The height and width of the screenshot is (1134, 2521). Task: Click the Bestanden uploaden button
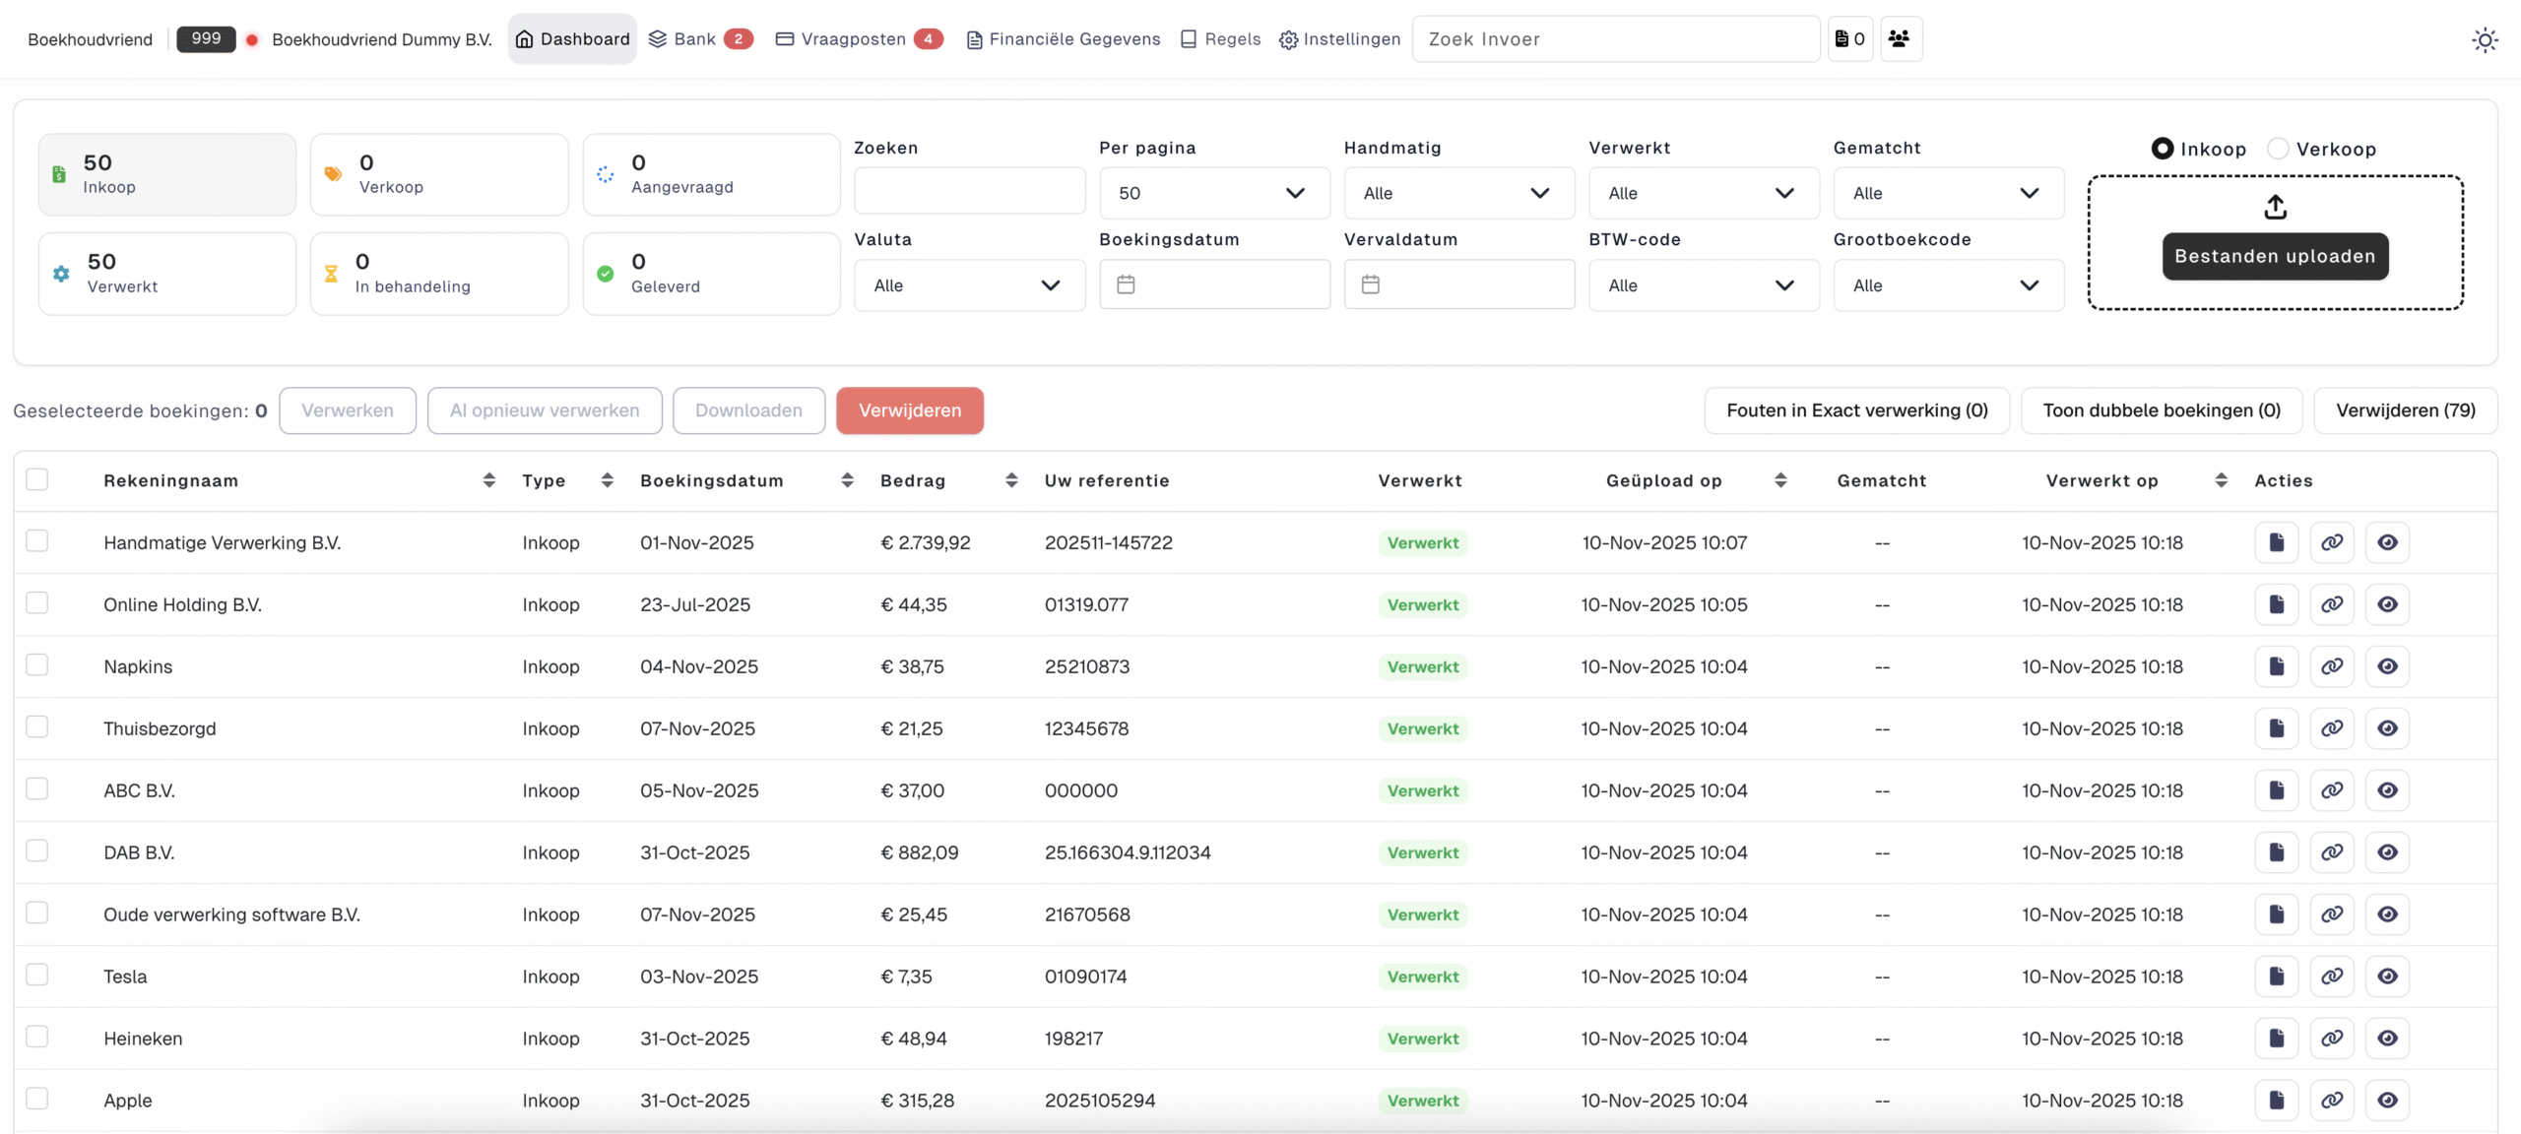(2275, 256)
